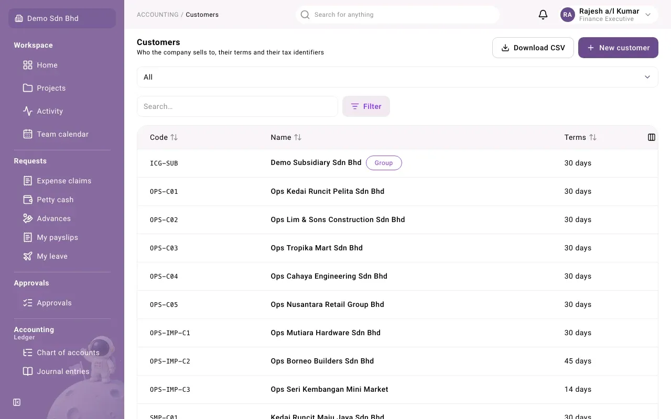
Task: Select Ops Cahaya Engineering Sdn Bhd row
Action: [x=397, y=276]
